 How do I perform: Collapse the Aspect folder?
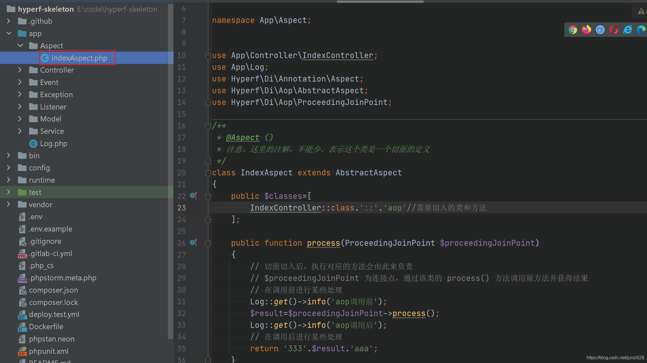pyautogui.click(x=20, y=46)
